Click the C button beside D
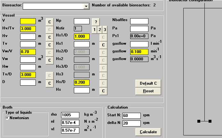This screenshot has height=138, width=222. click(50, 83)
